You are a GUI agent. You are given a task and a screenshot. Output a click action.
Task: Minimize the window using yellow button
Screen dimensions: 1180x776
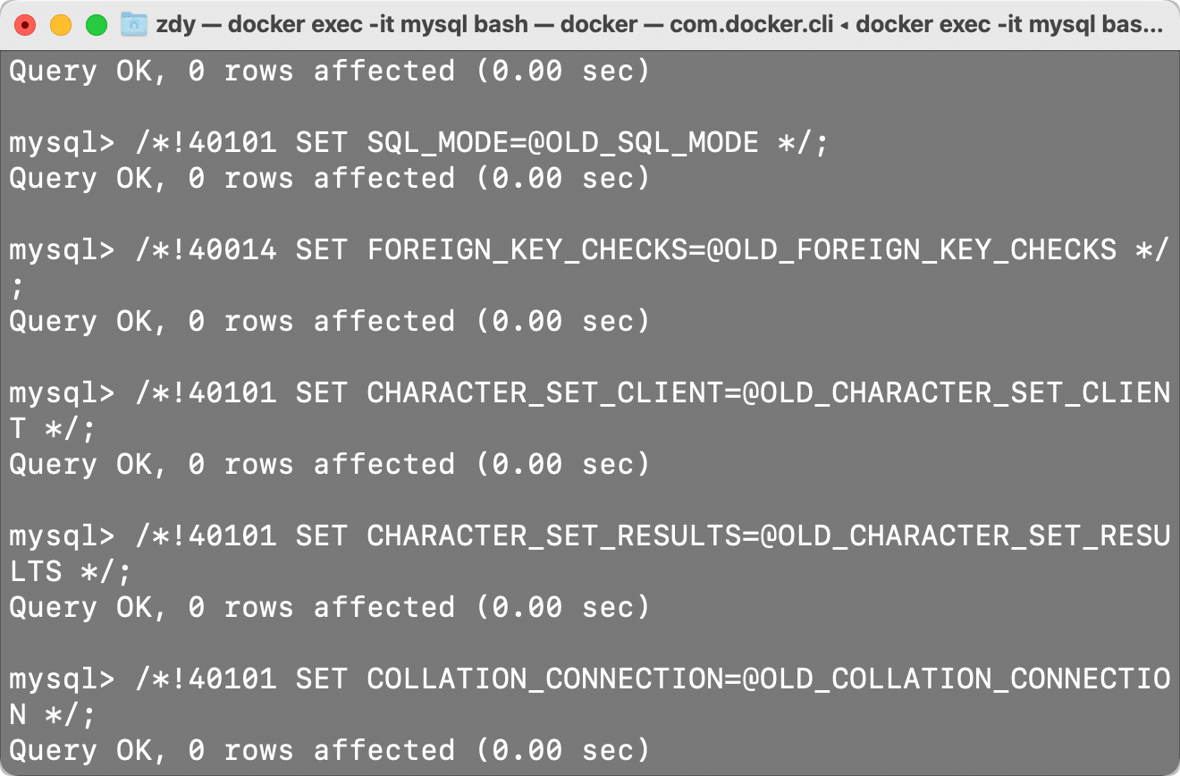click(x=61, y=25)
